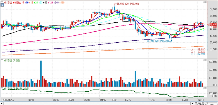Maximize the price chart pane
The image size is (218, 105).
pyautogui.click(x=204, y=2)
